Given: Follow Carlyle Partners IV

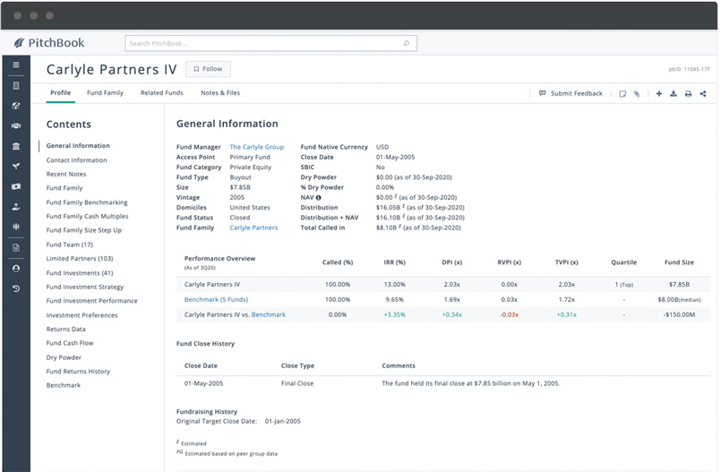Looking at the screenshot, I should coord(208,69).
